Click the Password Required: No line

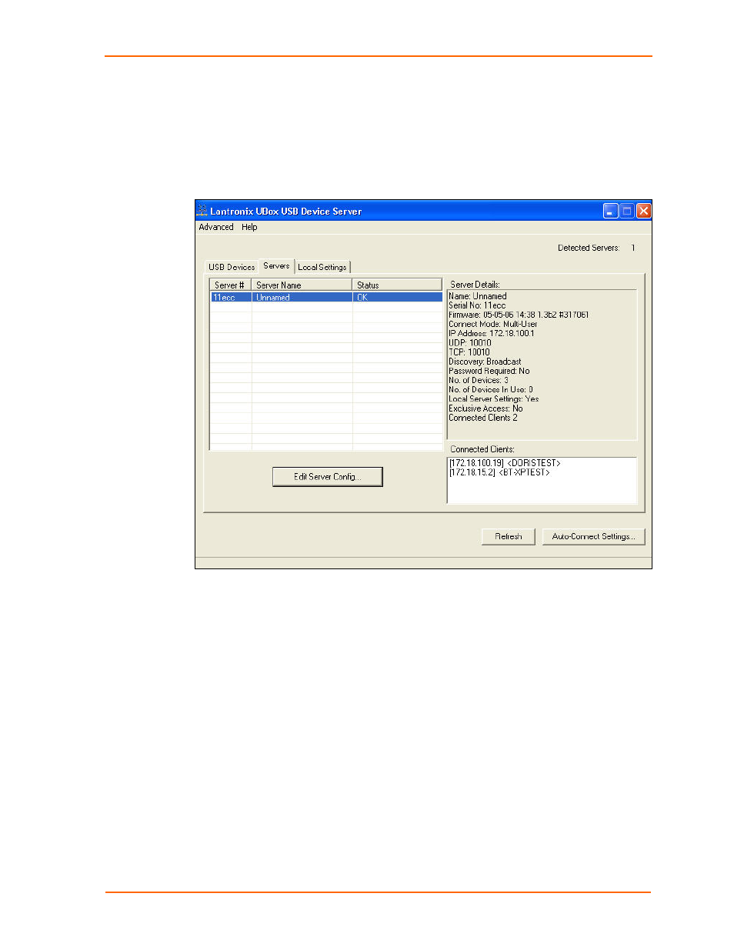(x=489, y=371)
